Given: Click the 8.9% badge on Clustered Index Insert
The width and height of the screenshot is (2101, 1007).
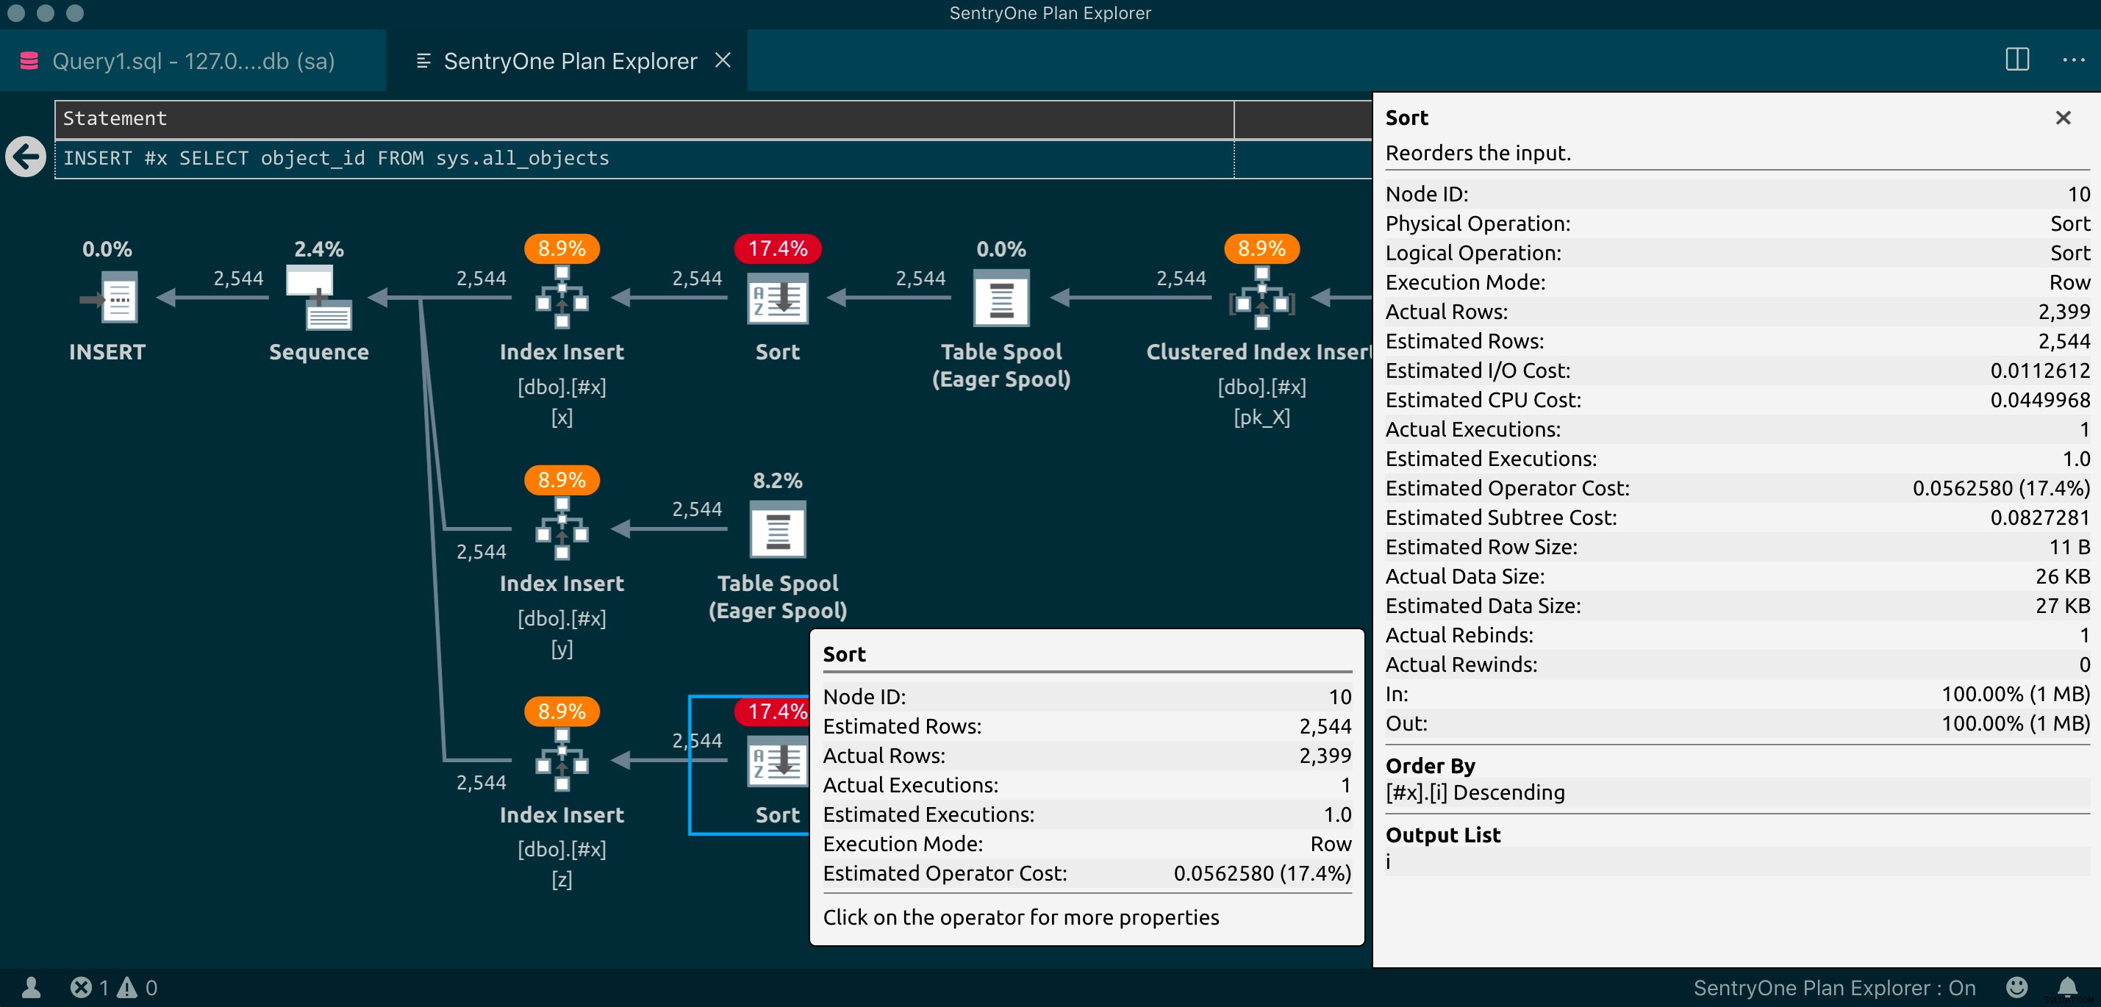Looking at the screenshot, I should point(1261,248).
